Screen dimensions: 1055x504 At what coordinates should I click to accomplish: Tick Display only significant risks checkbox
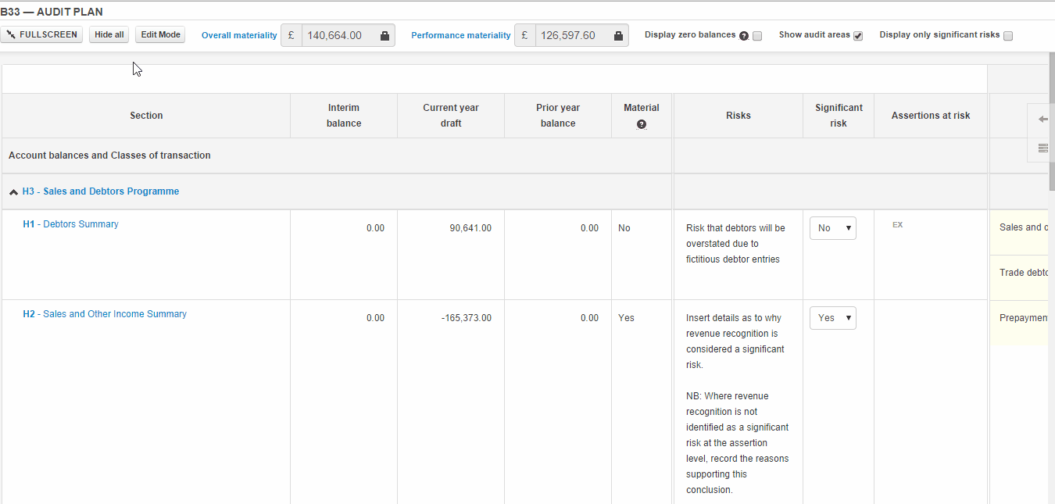click(x=1008, y=36)
